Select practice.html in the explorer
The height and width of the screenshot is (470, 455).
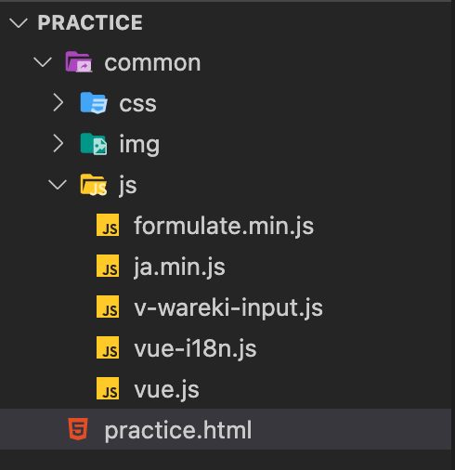[x=226, y=429]
